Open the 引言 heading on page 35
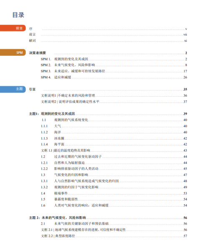198x250 pixels. pyautogui.click(x=108, y=89)
